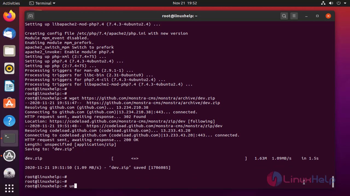This screenshot has width=350, height=196.
Task: Open the clock showing Nov 21 19:52
Action: tap(185, 3)
